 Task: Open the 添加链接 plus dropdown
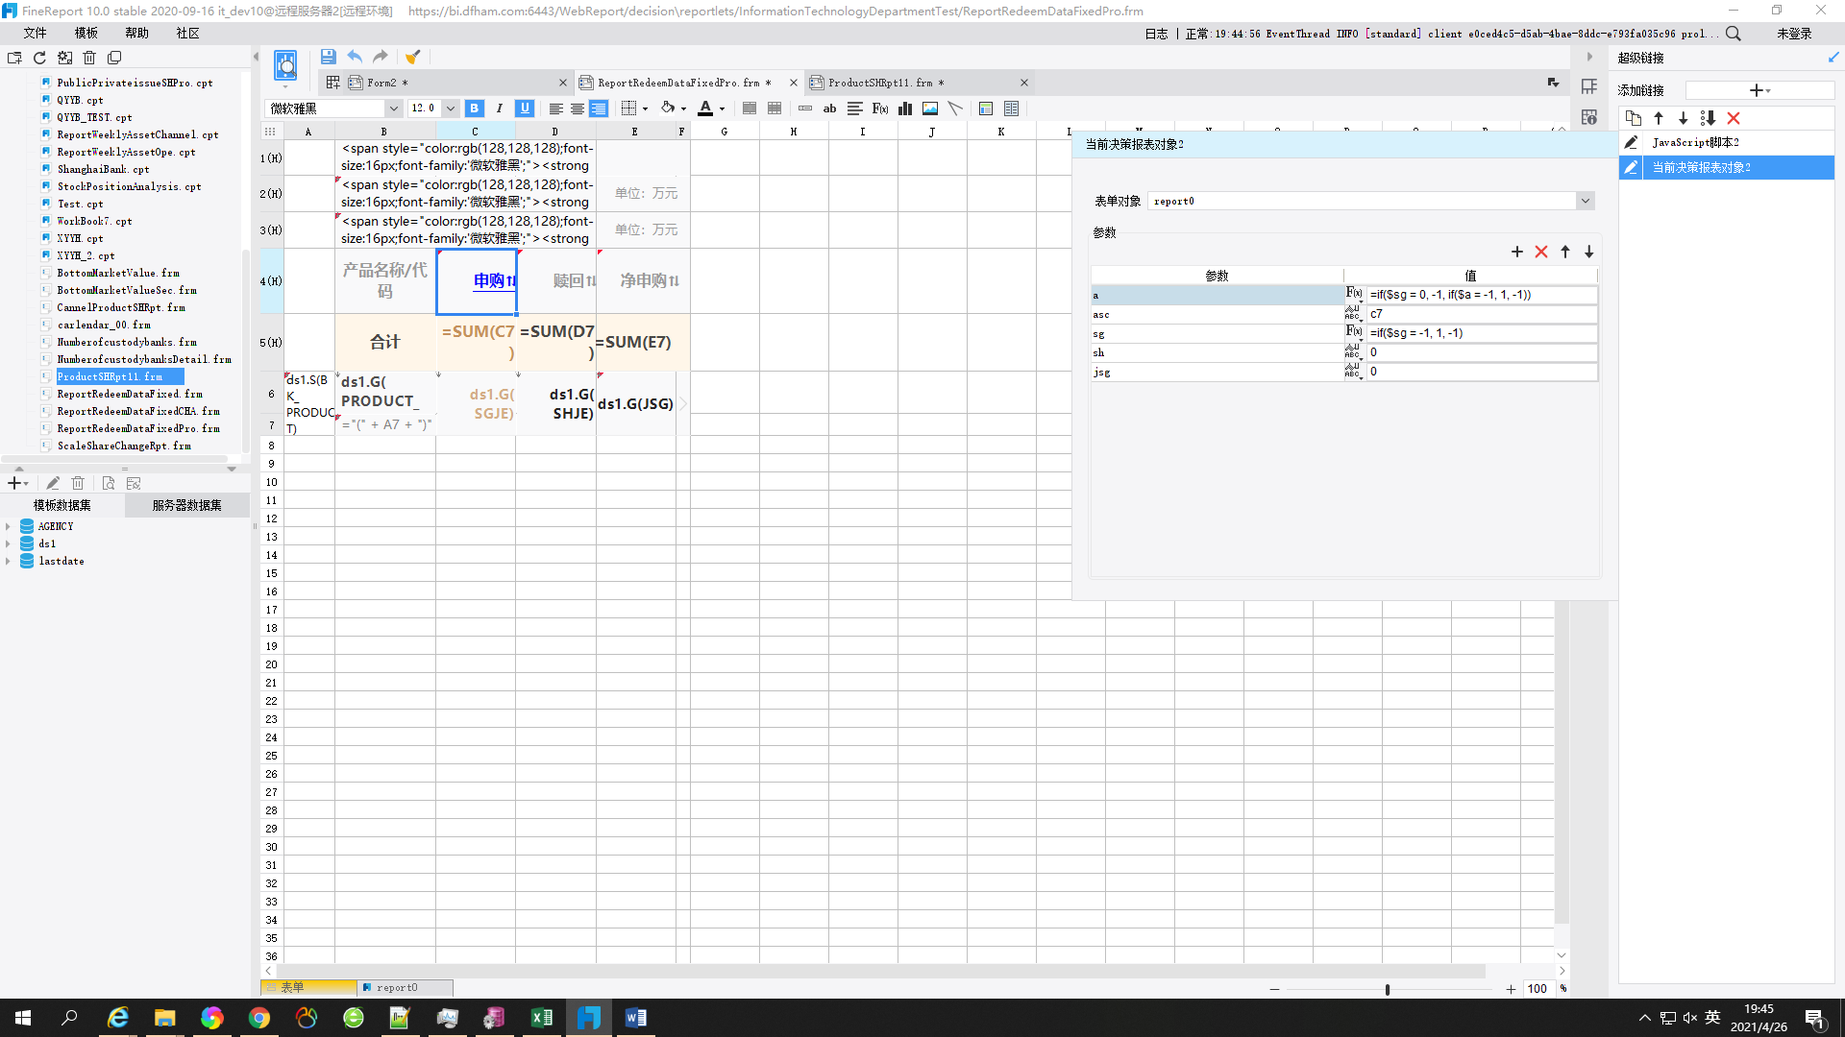click(x=1759, y=90)
